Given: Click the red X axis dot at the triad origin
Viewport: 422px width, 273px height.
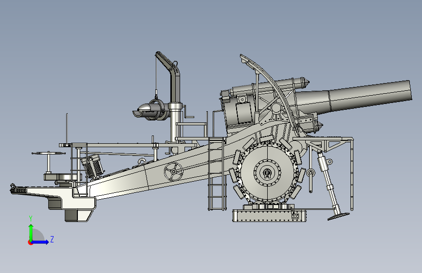Looking at the screenshot, I should click(x=30, y=242).
